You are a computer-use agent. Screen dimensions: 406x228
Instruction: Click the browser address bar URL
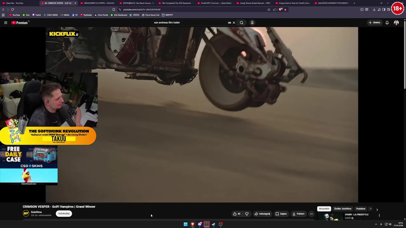[142, 9]
